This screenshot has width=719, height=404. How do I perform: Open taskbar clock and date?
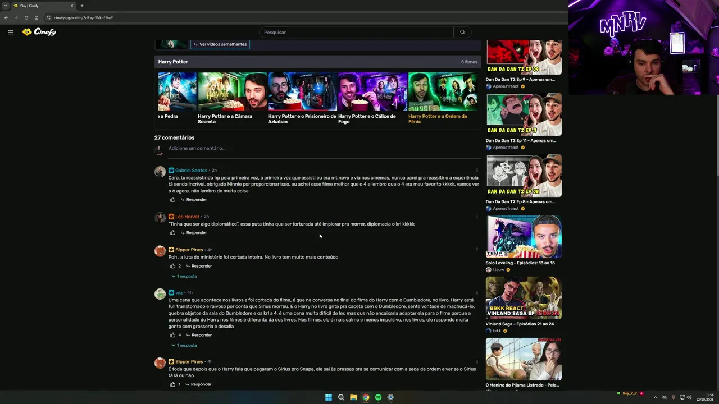[x=705, y=398]
